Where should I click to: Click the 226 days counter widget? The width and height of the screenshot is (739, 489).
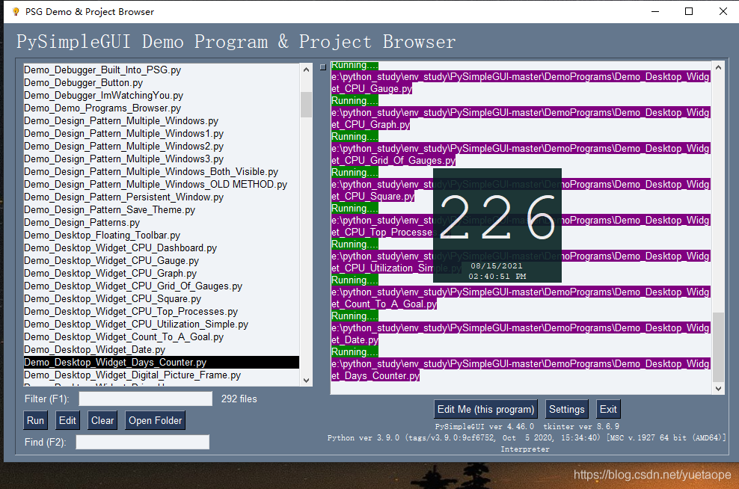497,225
